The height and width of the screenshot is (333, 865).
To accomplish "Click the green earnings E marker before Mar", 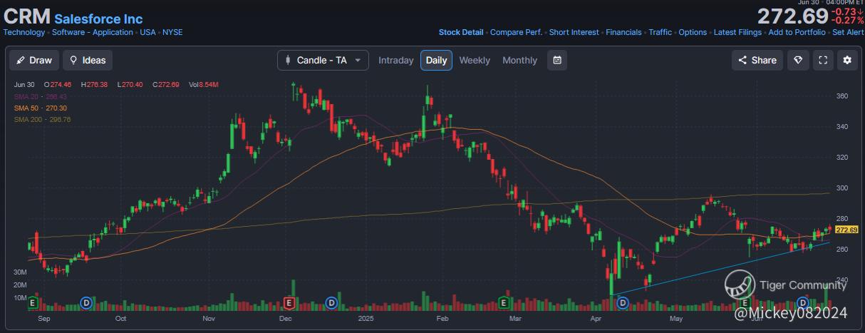I will 503,303.
